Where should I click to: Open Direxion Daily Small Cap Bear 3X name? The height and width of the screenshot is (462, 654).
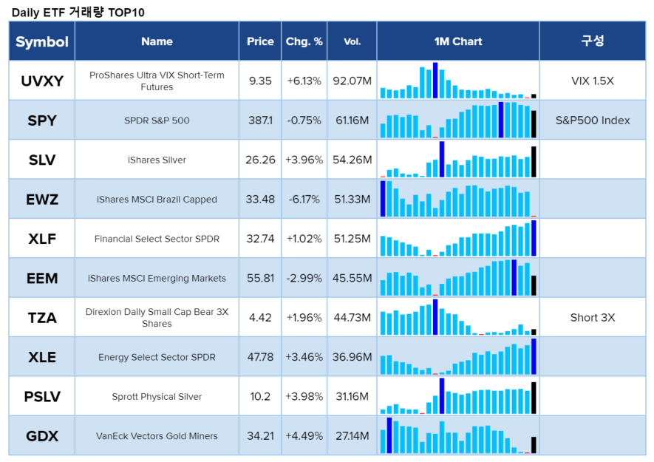(157, 318)
